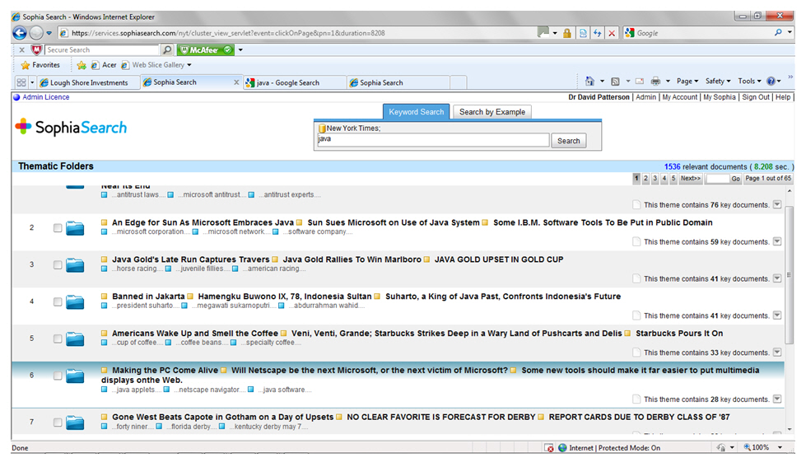806x467 pixels.
Task: Click the browser Forward arrow button
Action: (36, 33)
